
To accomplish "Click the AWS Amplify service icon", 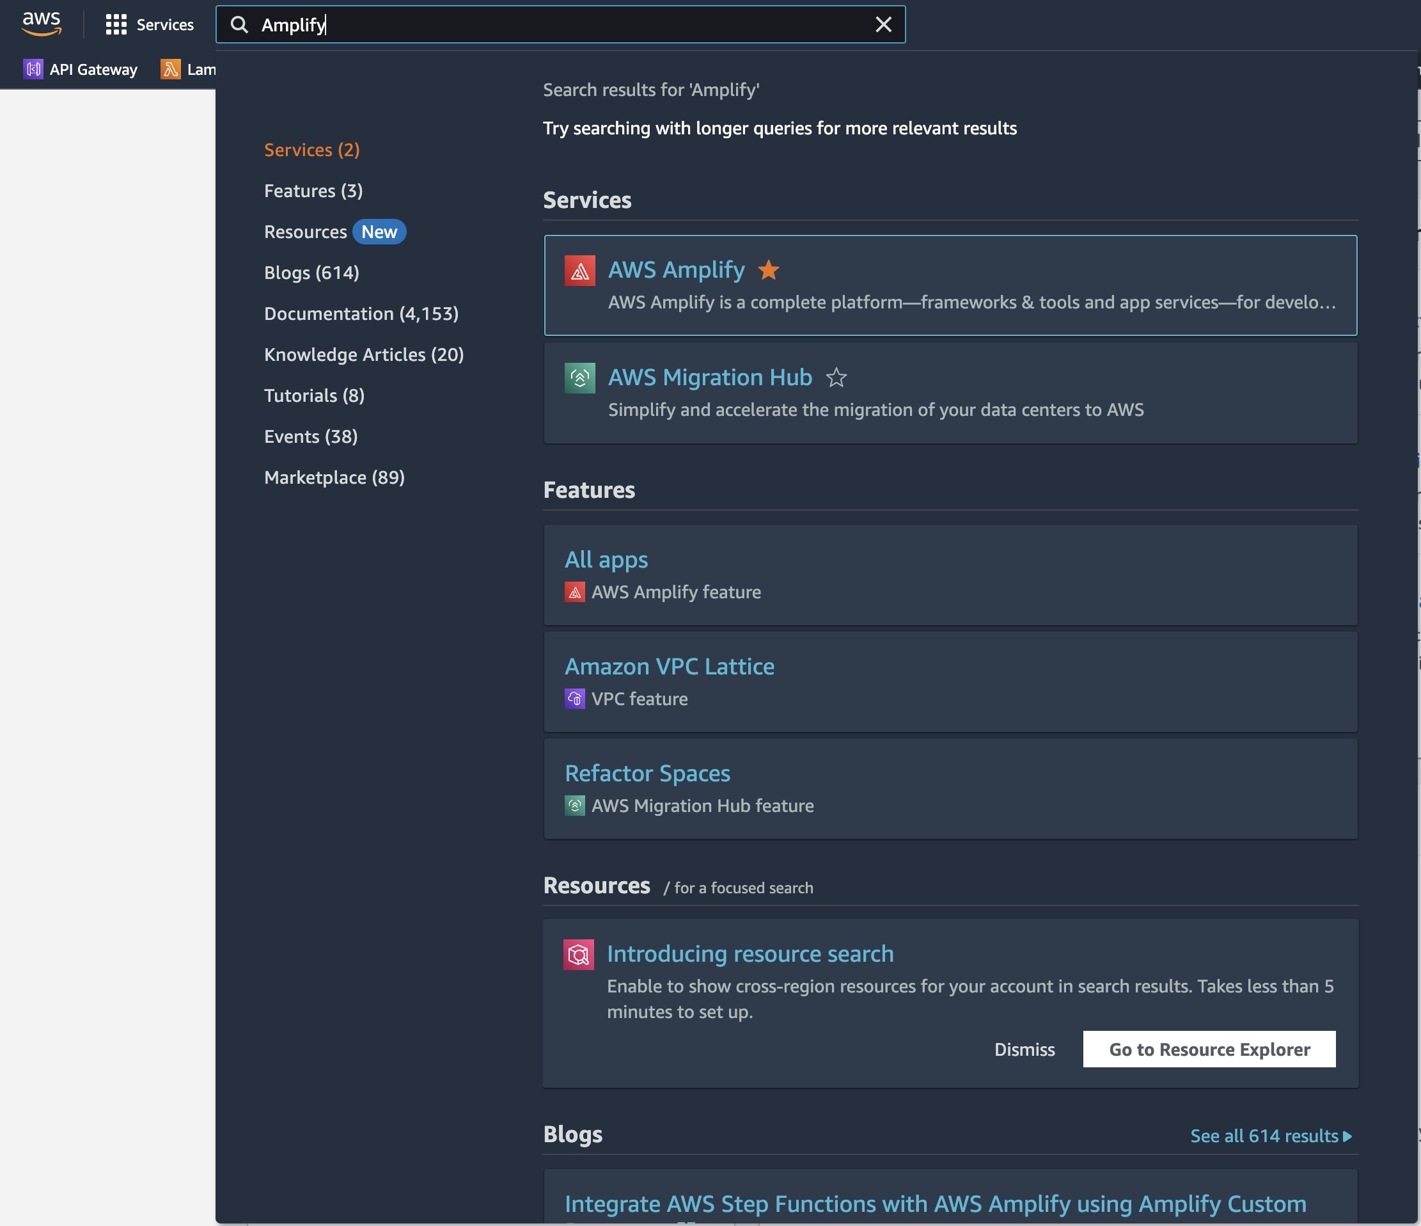I will 579,270.
